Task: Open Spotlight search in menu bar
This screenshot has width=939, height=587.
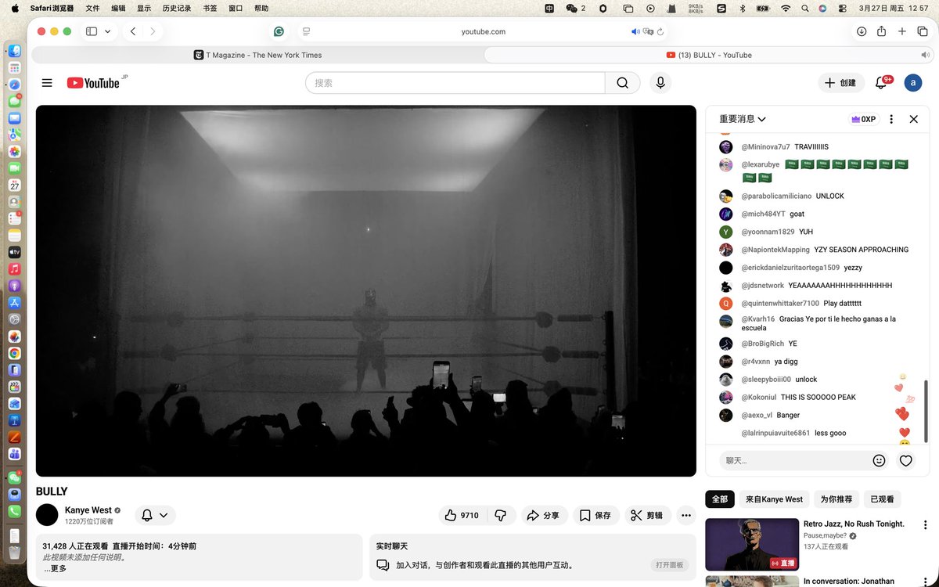Action: tap(805, 8)
